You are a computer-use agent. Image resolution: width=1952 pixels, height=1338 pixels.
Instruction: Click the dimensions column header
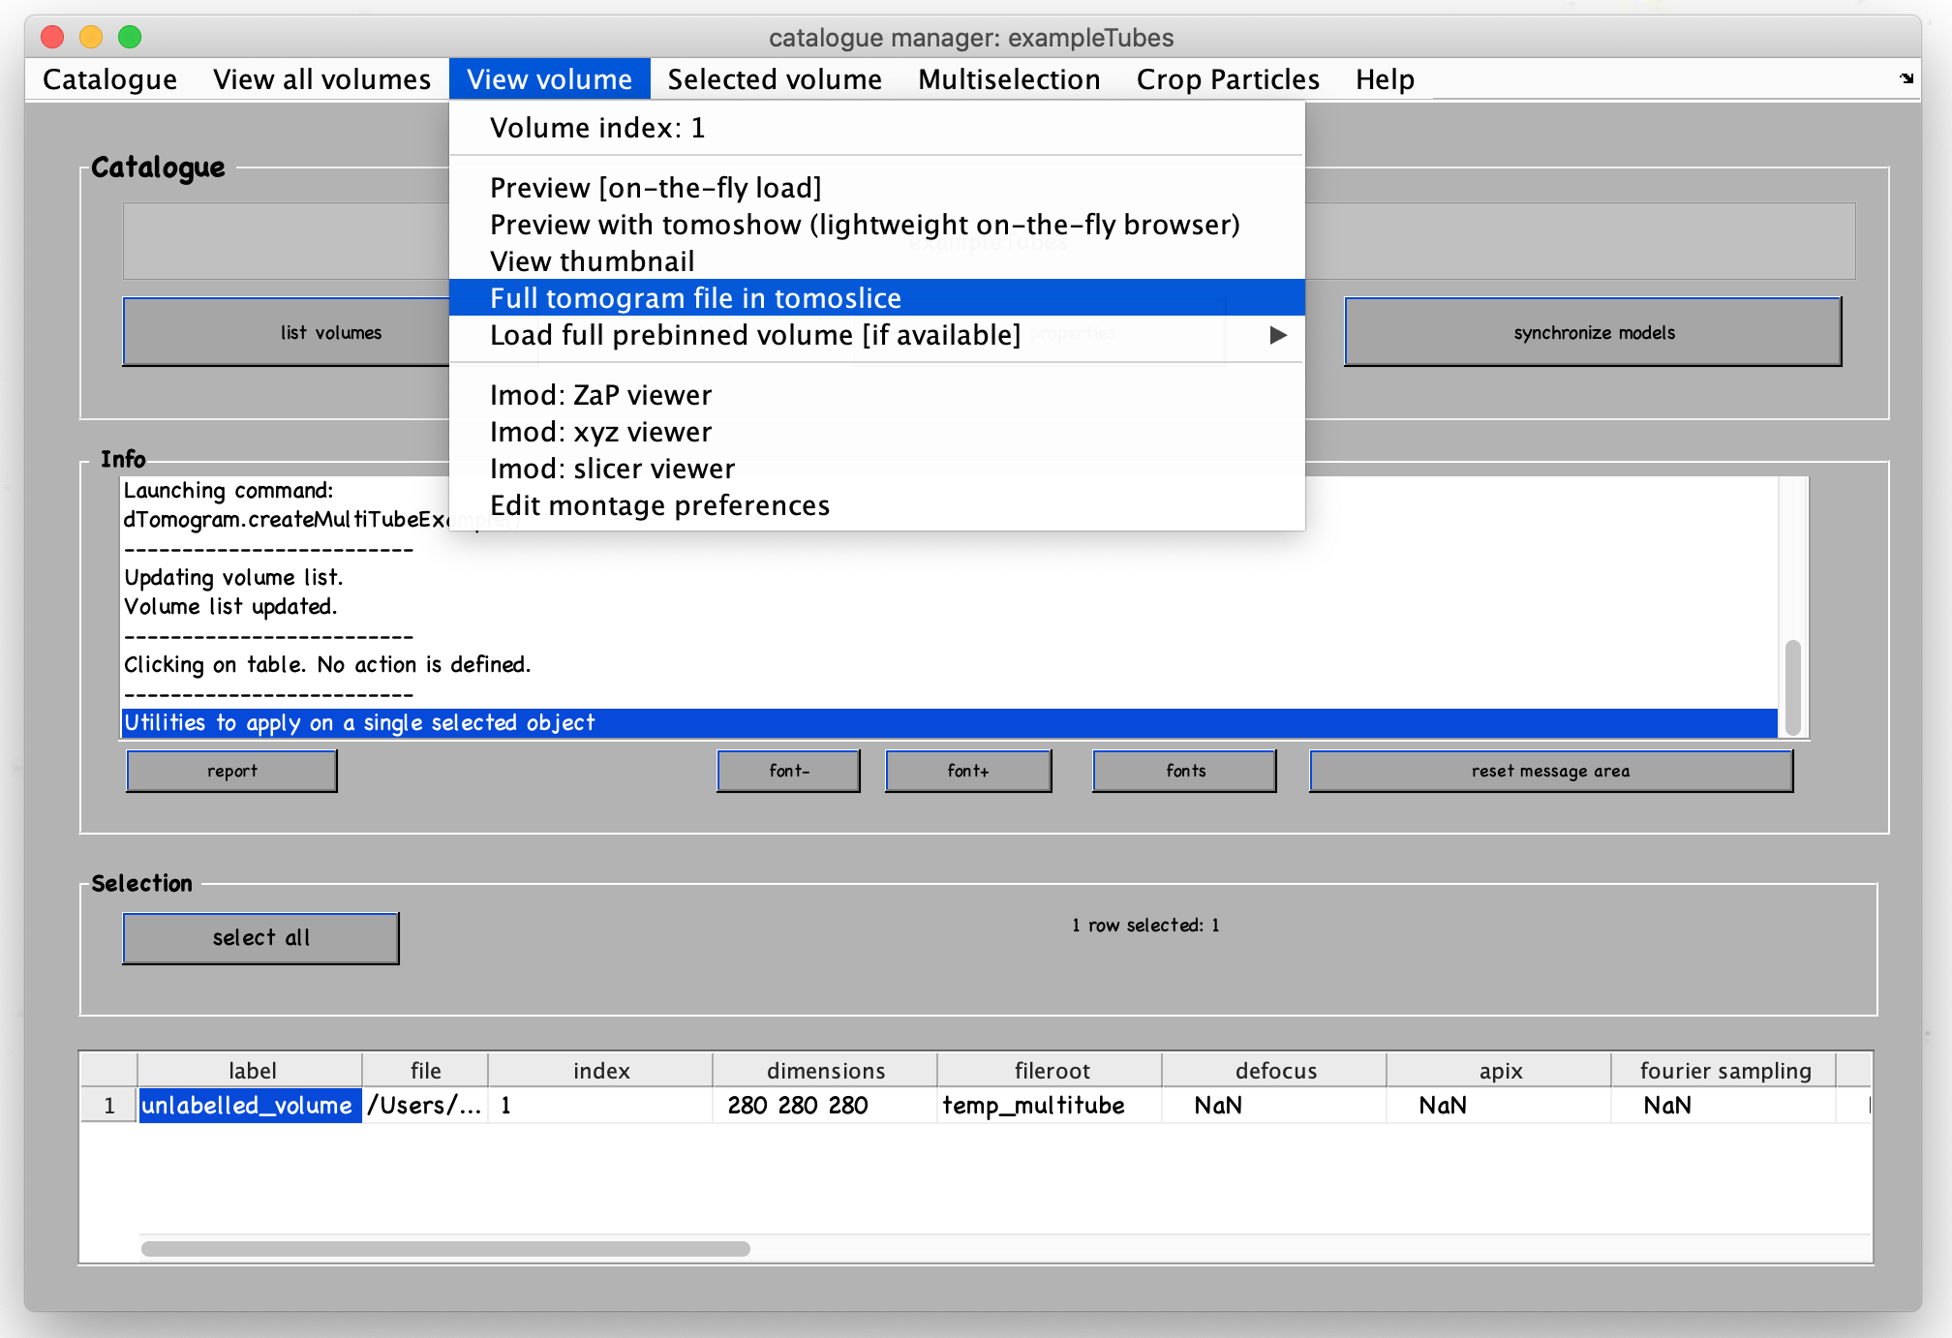click(825, 1071)
